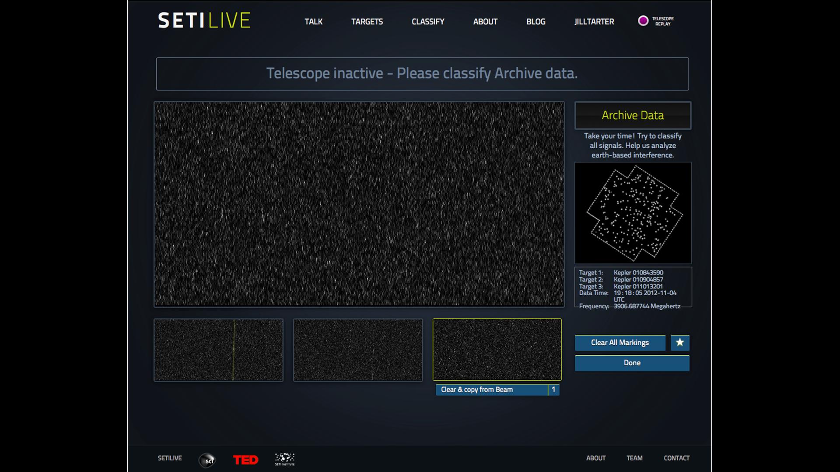
Task: Toggle the Telescope Replay purple indicator
Action: (x=643, y=21)
